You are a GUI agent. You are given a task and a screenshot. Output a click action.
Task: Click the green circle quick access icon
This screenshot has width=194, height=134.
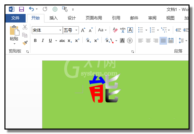pyautogui.click(x=55, y=9)
